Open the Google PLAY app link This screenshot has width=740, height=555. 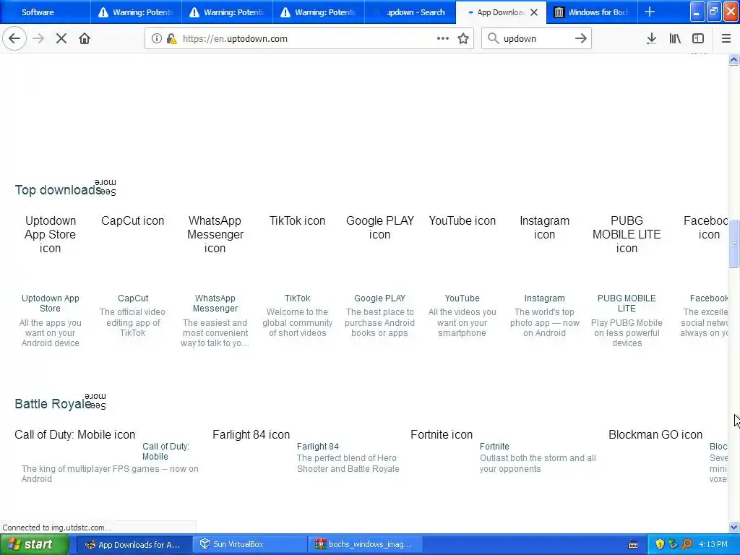pyautogui.click(x=380, y=298)
